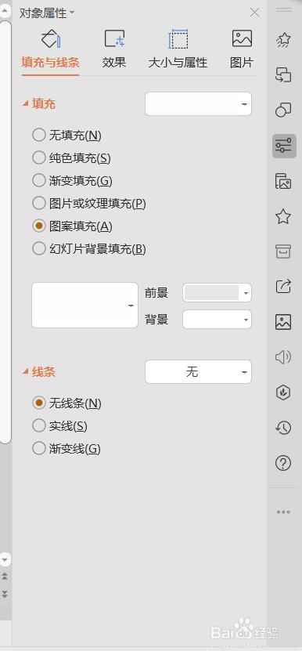Collapse the 填充 section triangle
This screenshot has width=302, height=651.
click(x=26, y=103)
